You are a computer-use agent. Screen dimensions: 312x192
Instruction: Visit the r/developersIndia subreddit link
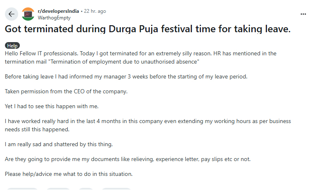click(58, 11)
